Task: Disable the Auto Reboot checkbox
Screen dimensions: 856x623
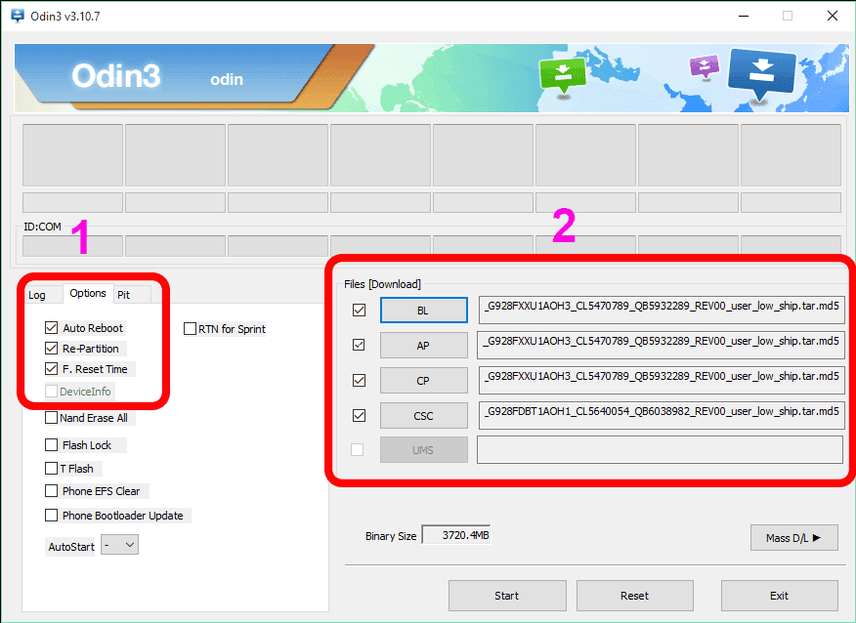Action: pyautogui.click(x=52, y=328)
